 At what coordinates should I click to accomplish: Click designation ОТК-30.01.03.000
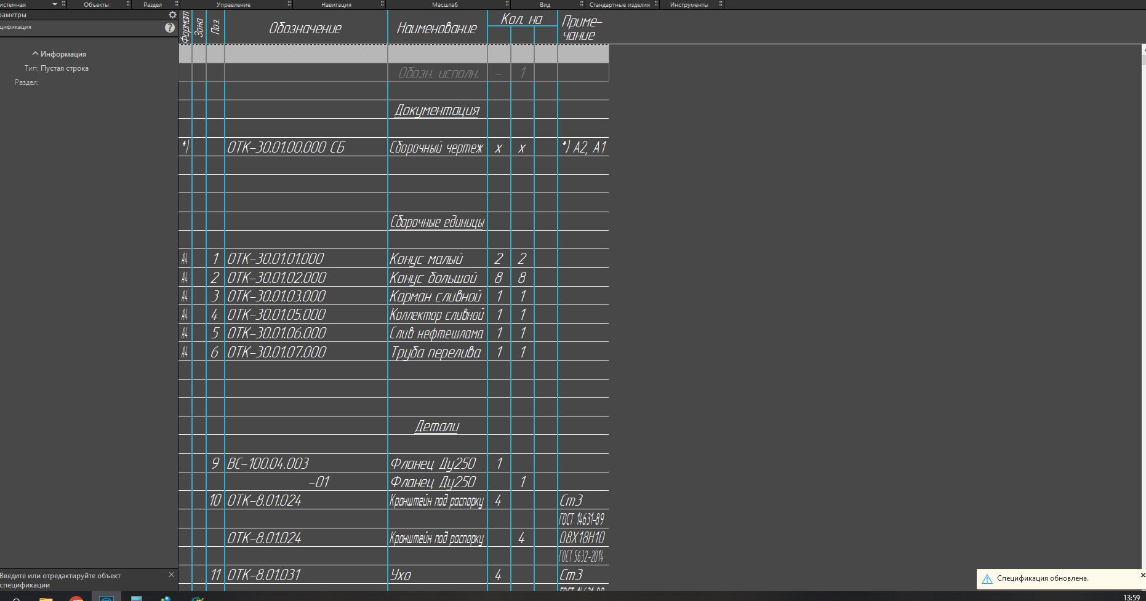(276, 296)
